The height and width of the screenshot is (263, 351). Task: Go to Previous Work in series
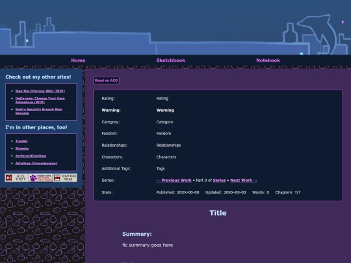pyautogui.click(x=174, y=181)
